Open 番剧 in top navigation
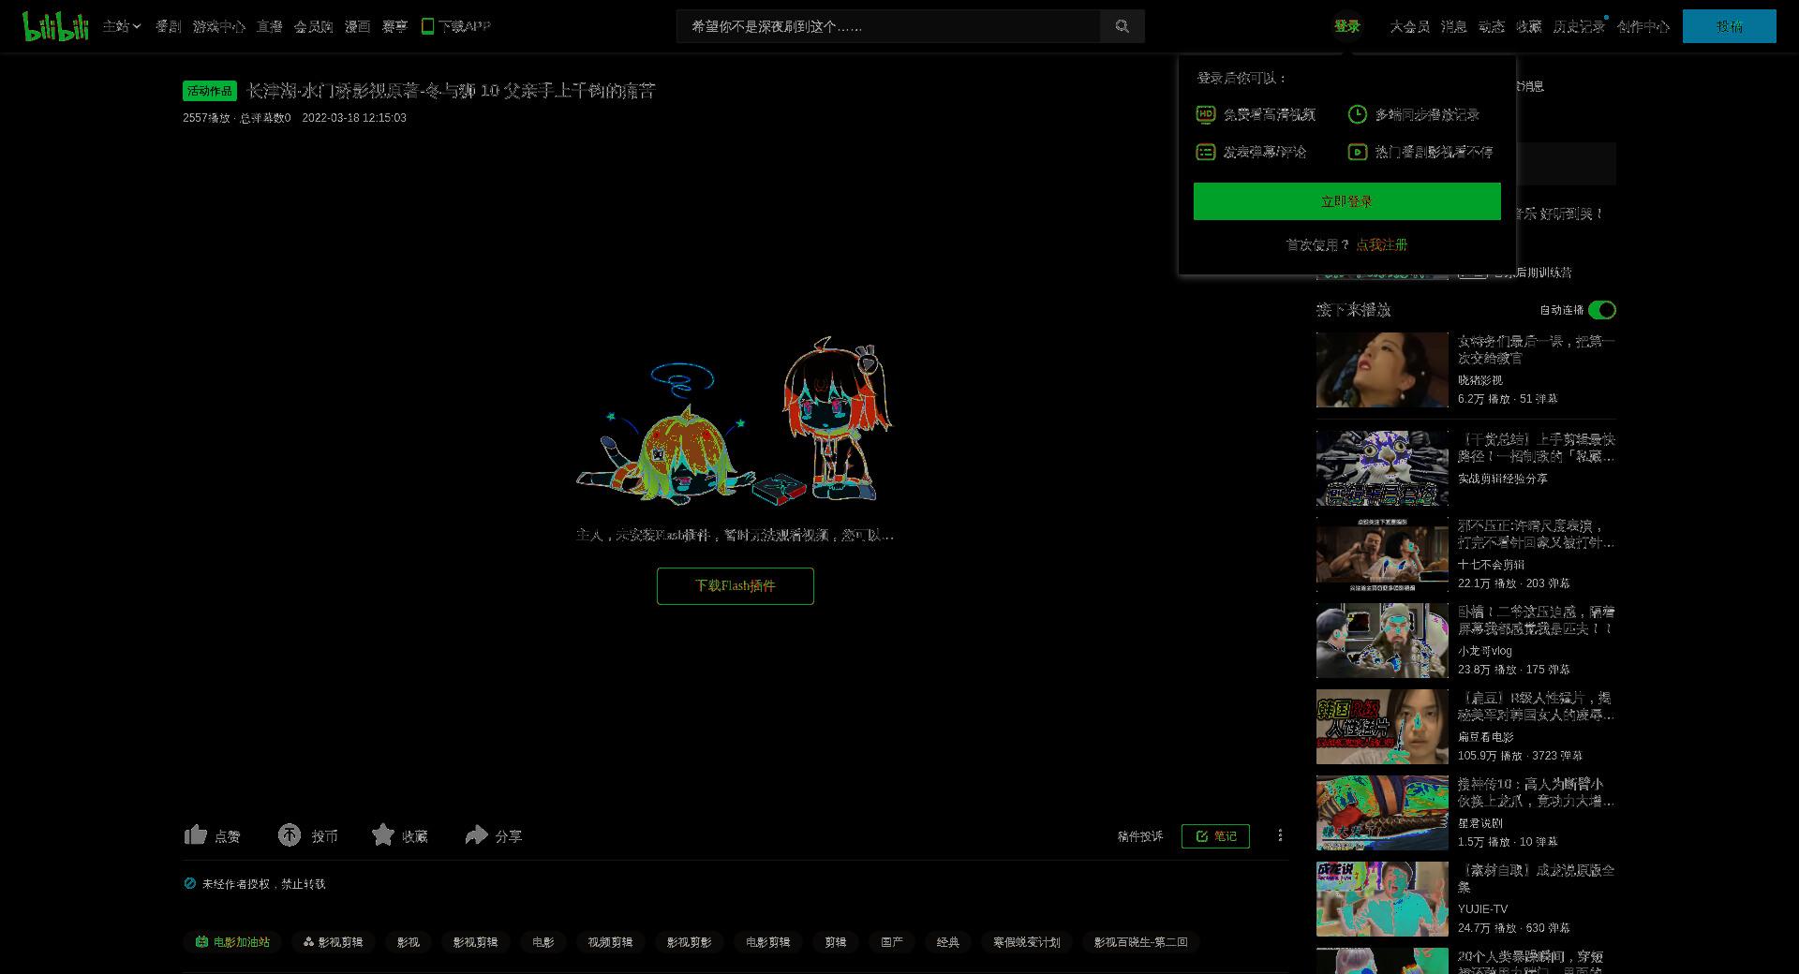This screenshot has height=974, width=1799. (x=169, y=26)
